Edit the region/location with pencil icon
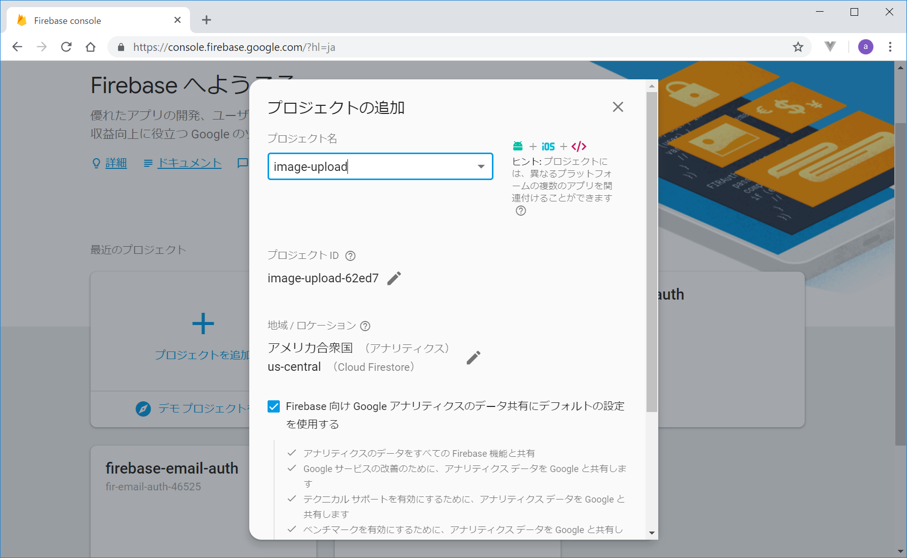This screenshot has width=907, height=558. (x=474, y=358)
